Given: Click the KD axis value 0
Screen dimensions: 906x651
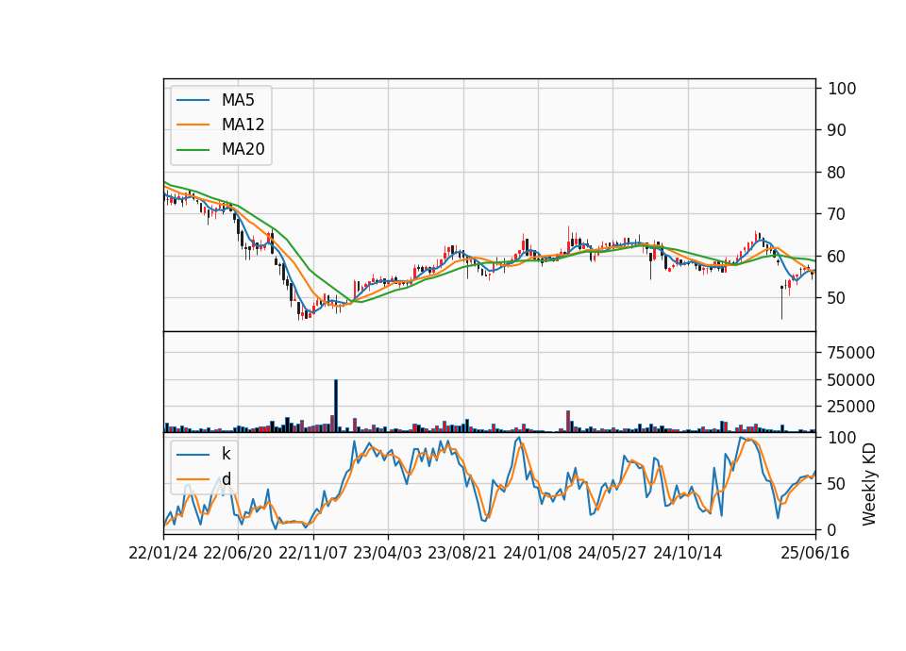Looking at the screenshot, I should (x=832, y=529).
